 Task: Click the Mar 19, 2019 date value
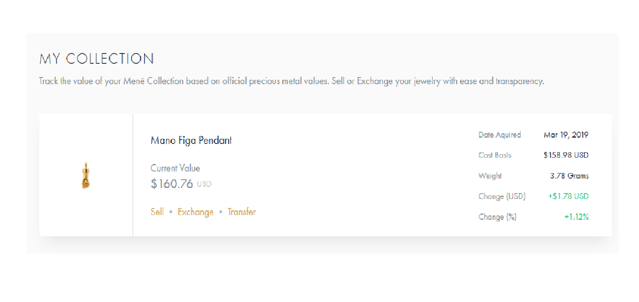[566, 135]
